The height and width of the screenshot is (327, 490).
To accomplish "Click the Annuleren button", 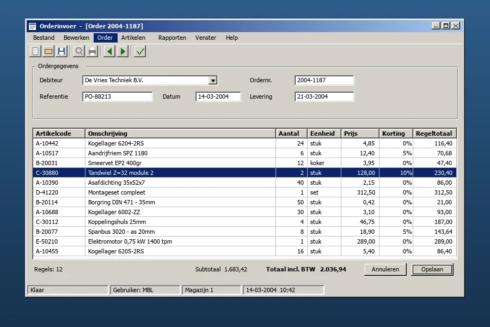I will 385,269.
